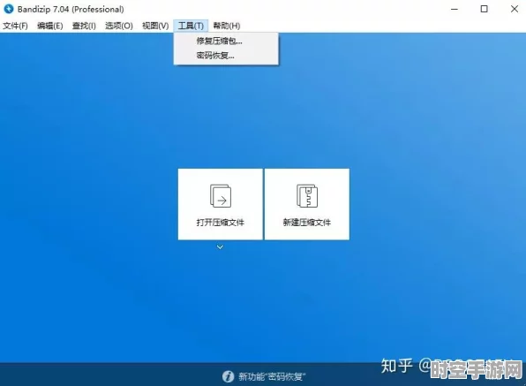Click the 新功能"密码恢复" status bar link

[x=272, y=376]
